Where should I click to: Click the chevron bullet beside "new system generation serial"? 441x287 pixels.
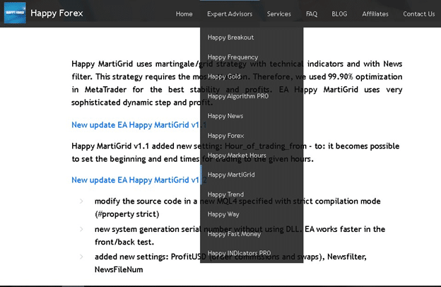click(81, 229)
